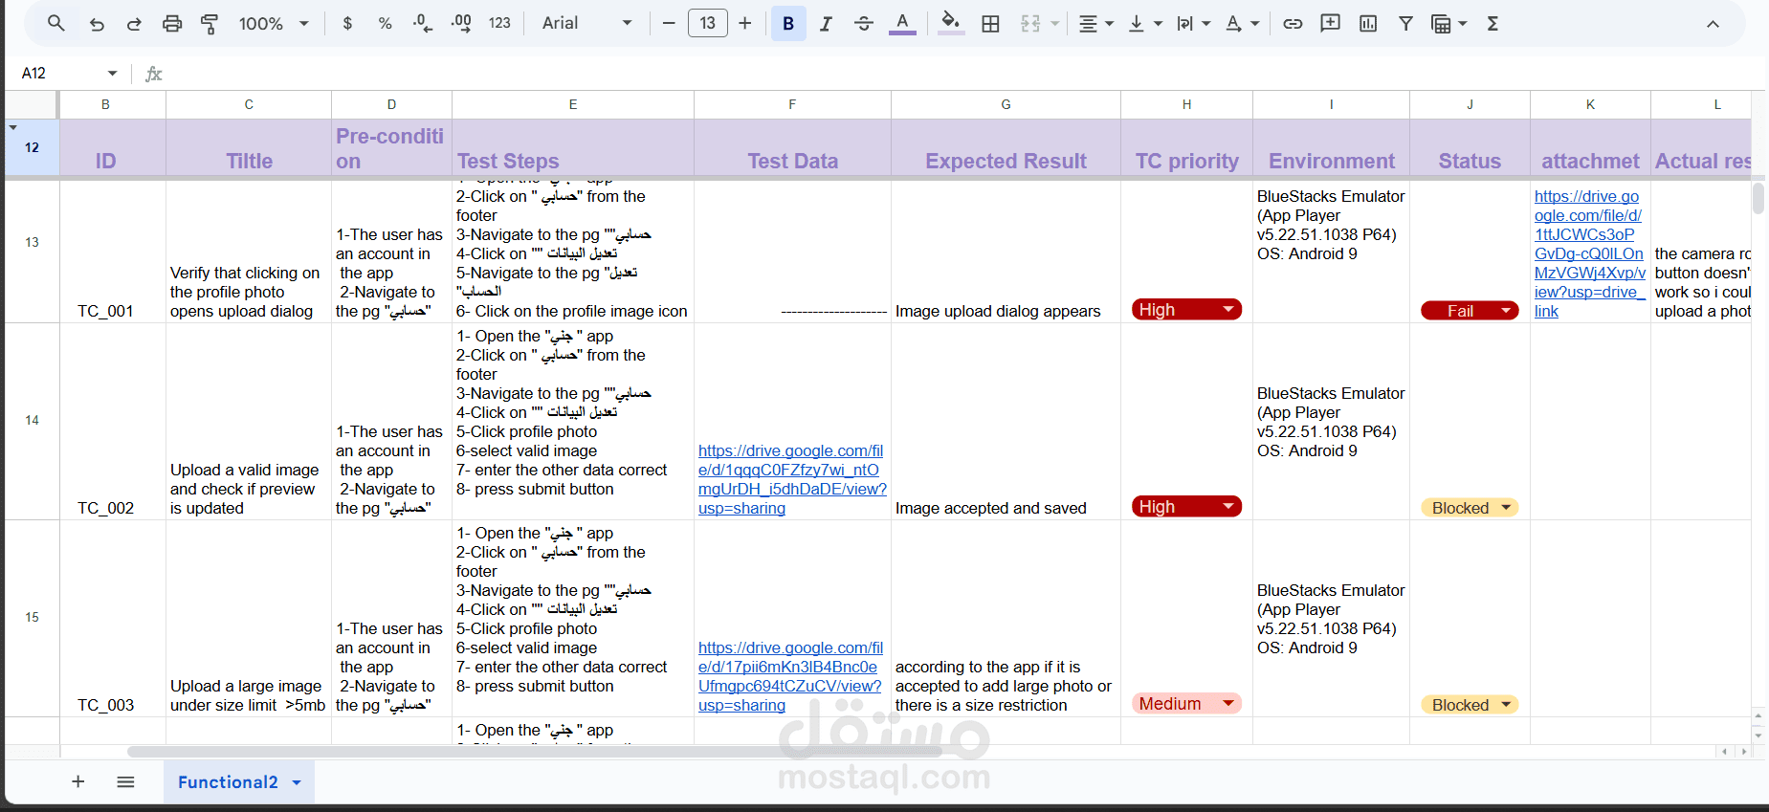Open Functions sigma menu
Viewport: 1769px width, 812px height.
tap(1493, 24)
